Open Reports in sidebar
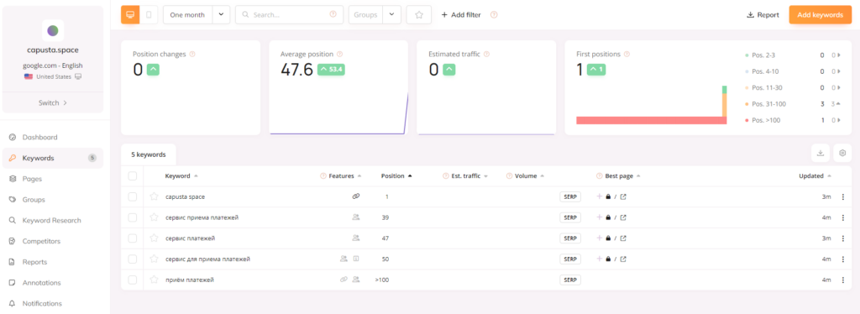The image size is (860, 314). 53,262
